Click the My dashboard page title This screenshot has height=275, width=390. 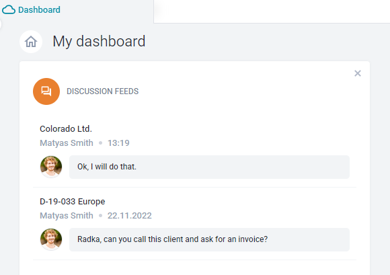point(99,41)
